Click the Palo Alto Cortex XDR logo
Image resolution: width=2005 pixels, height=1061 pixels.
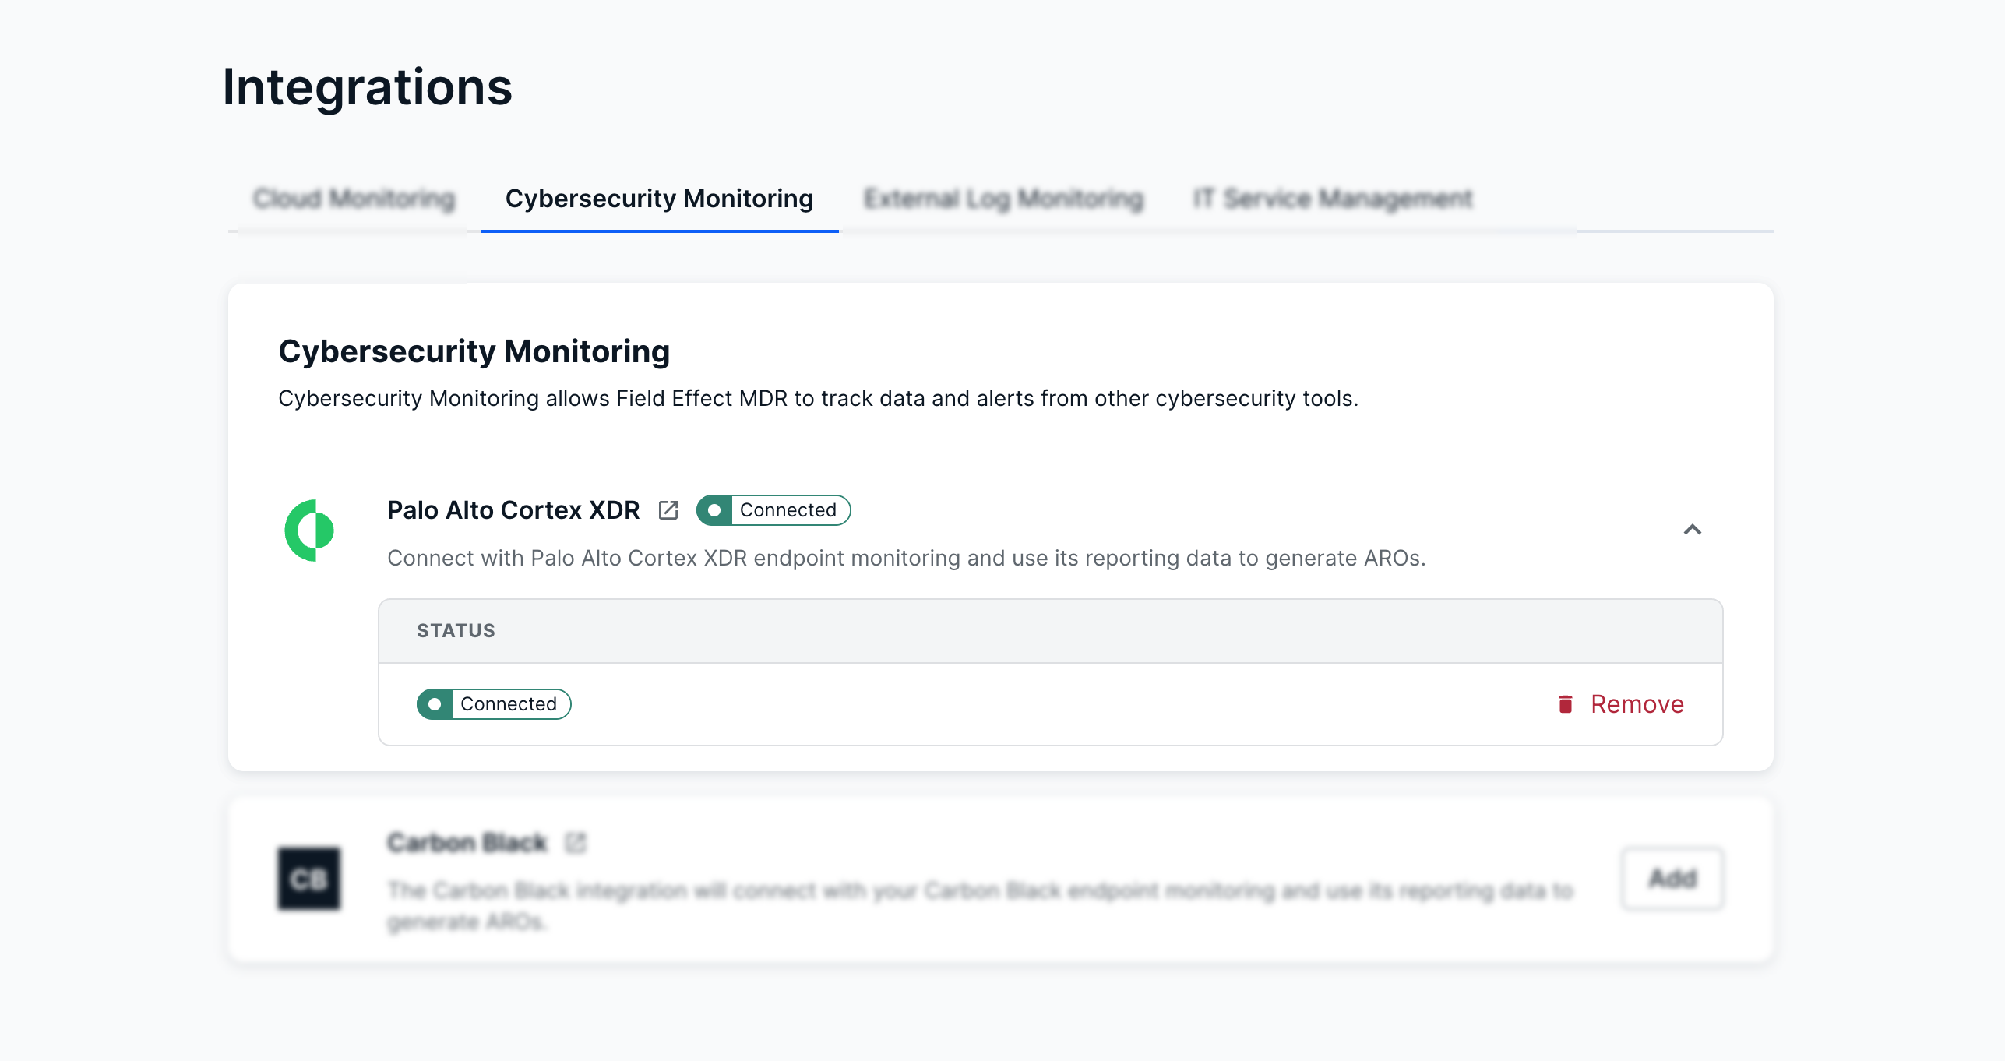(309, 530)
